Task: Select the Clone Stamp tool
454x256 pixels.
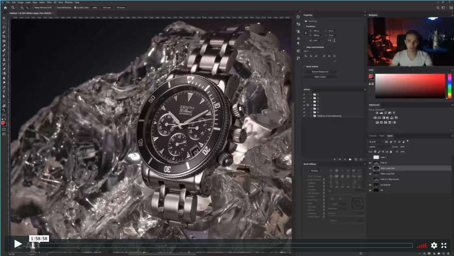Action: (4, 60)
